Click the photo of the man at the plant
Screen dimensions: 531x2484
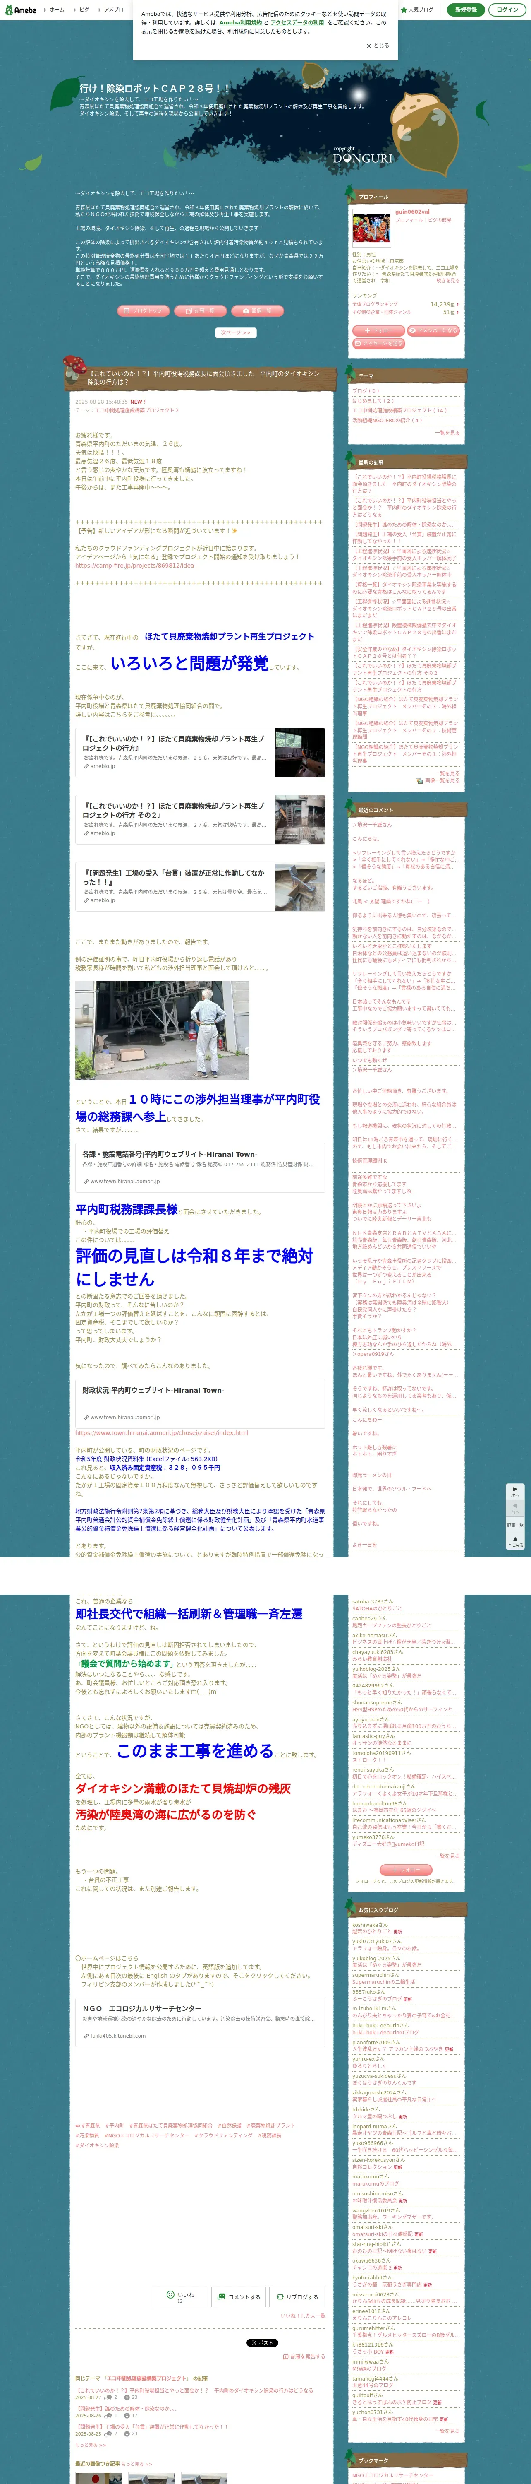pos(162,1030)
